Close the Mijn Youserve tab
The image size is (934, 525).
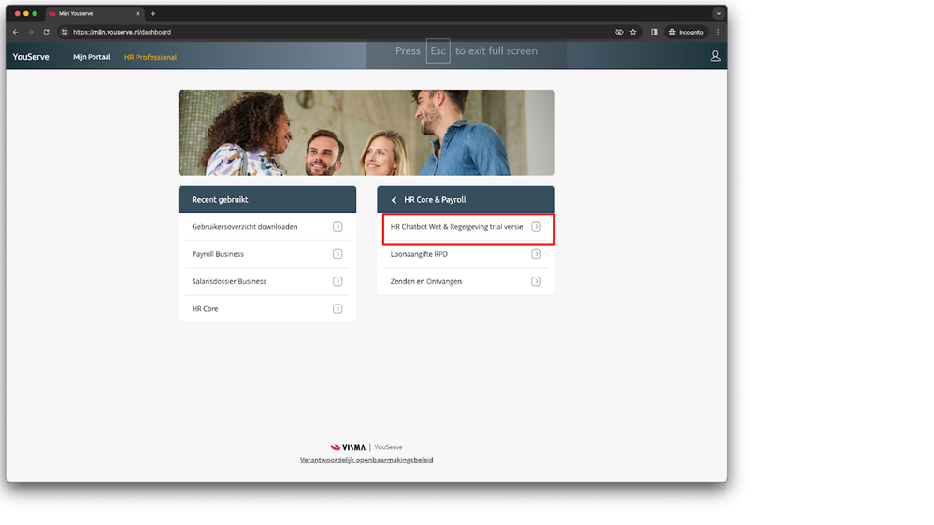[137, 14]
